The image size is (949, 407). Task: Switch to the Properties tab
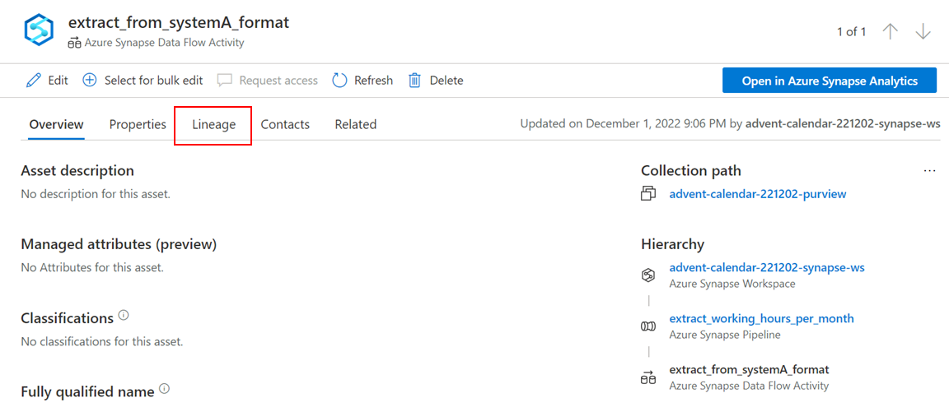click(138, 124)
